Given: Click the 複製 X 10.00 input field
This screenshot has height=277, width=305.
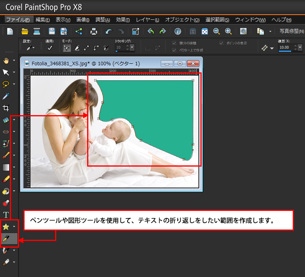Looking at the screenshot, I should pyautogui.click(x=286, y=47).
